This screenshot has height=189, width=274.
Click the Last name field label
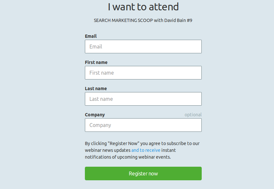[x=96, y=89]
